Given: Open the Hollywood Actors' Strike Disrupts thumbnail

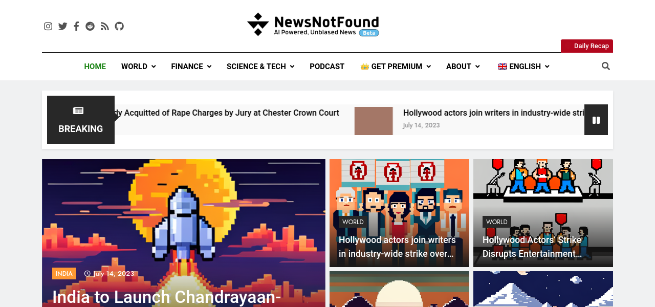Looking at the screenshot, I should pyautogui.click(x=543, y=213).
